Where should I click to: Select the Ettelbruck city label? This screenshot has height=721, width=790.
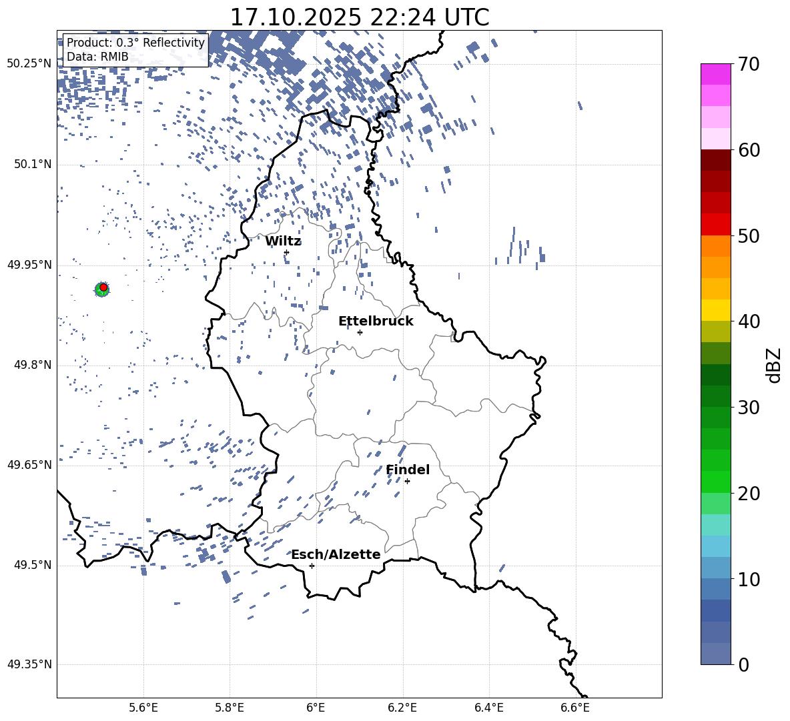(376, 321)
